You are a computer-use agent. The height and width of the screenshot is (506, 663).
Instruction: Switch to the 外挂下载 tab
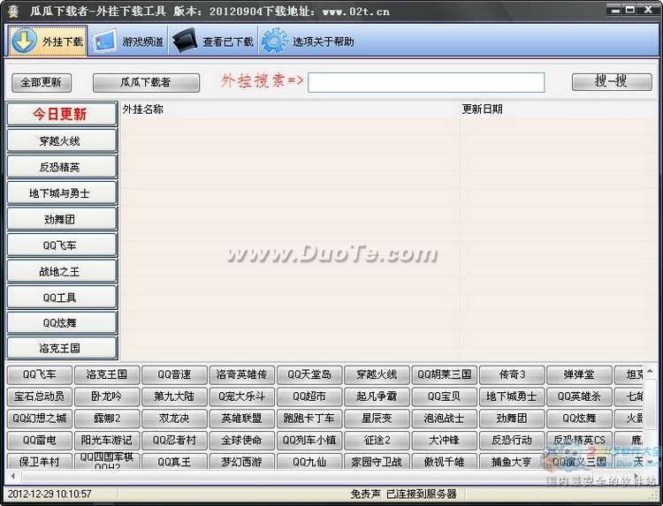(x=48, y=41)
